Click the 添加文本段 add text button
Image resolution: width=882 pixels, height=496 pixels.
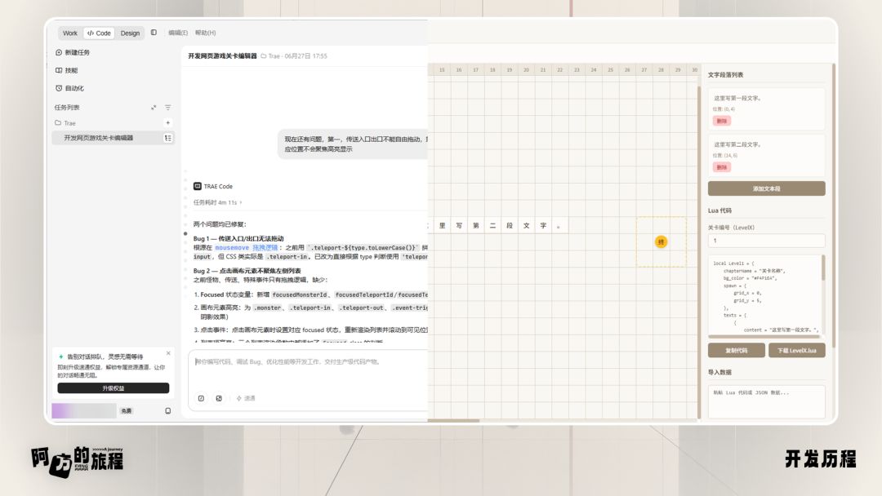pyautogui.click(x=766, y=188)
